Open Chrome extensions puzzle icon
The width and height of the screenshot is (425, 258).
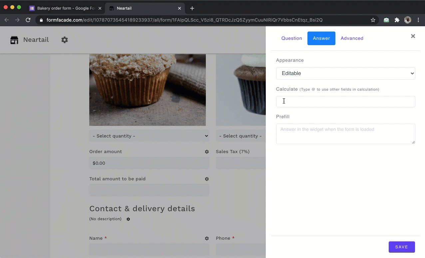(x=397, y=20)
